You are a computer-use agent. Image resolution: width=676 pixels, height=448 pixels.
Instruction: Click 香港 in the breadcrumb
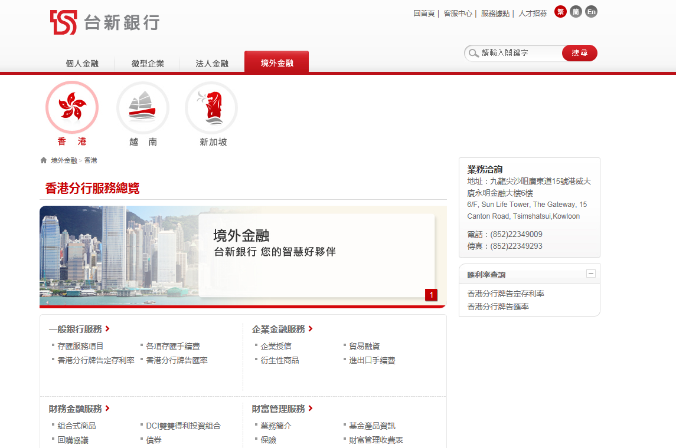coord(90,160)
